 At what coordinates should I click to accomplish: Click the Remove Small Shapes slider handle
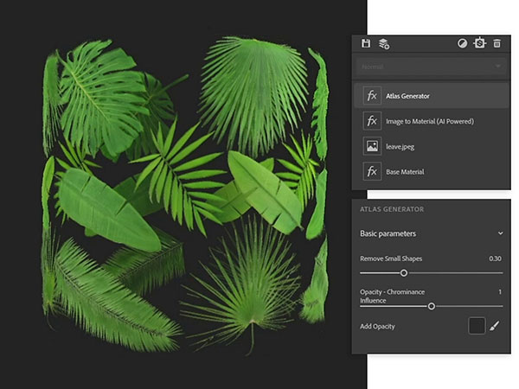point(403,273)
